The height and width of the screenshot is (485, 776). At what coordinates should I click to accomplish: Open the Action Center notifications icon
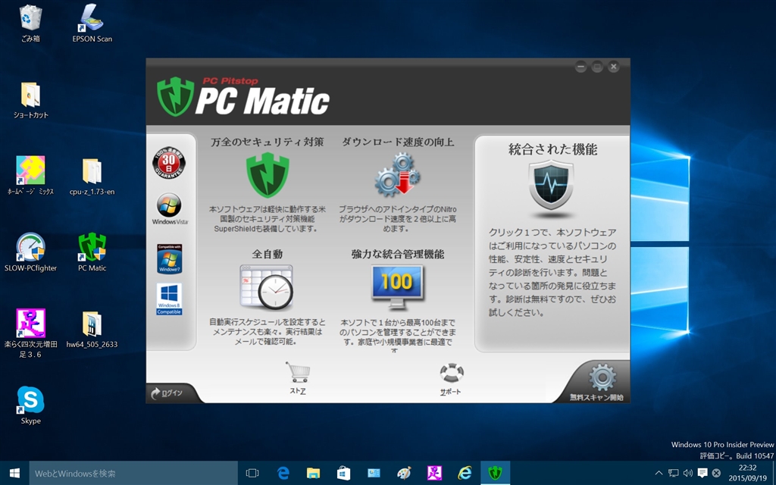tap(702, 473)
